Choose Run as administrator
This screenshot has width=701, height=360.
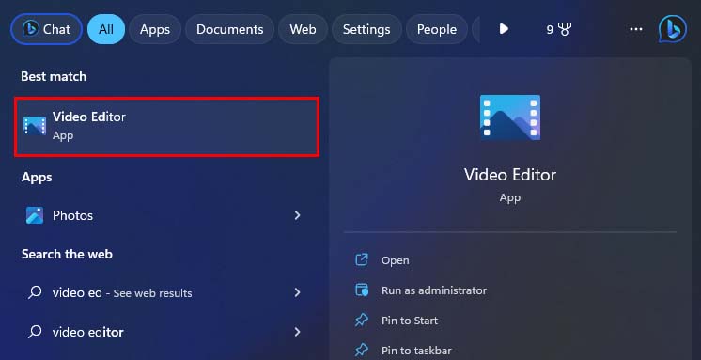pos(433,290)
